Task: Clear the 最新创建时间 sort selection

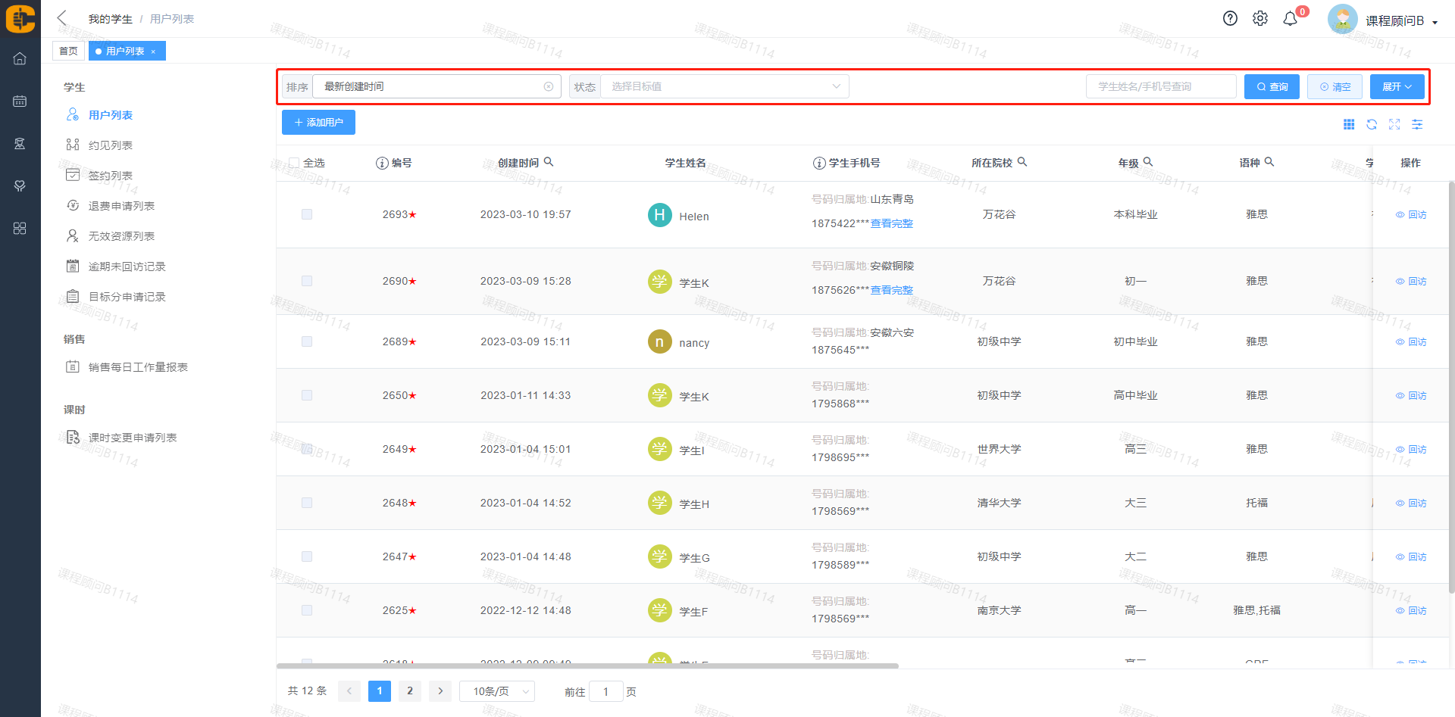Action: pos(549,87)
